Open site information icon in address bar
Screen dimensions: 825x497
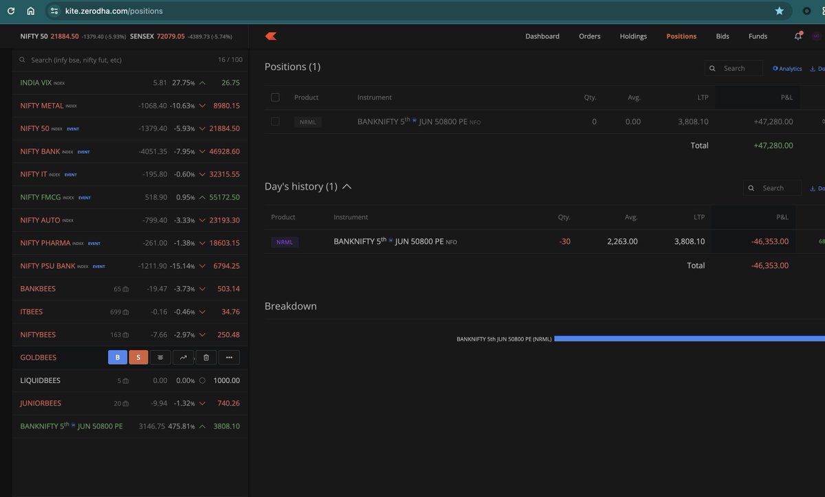(x=55, y=11)
